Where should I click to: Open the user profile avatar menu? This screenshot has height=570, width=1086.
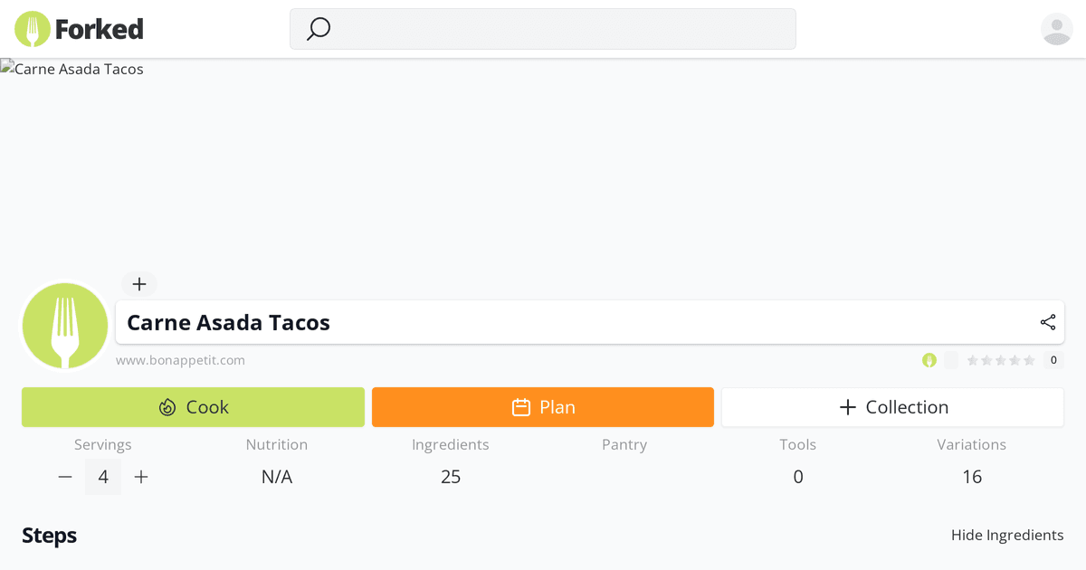point(1056,29)
